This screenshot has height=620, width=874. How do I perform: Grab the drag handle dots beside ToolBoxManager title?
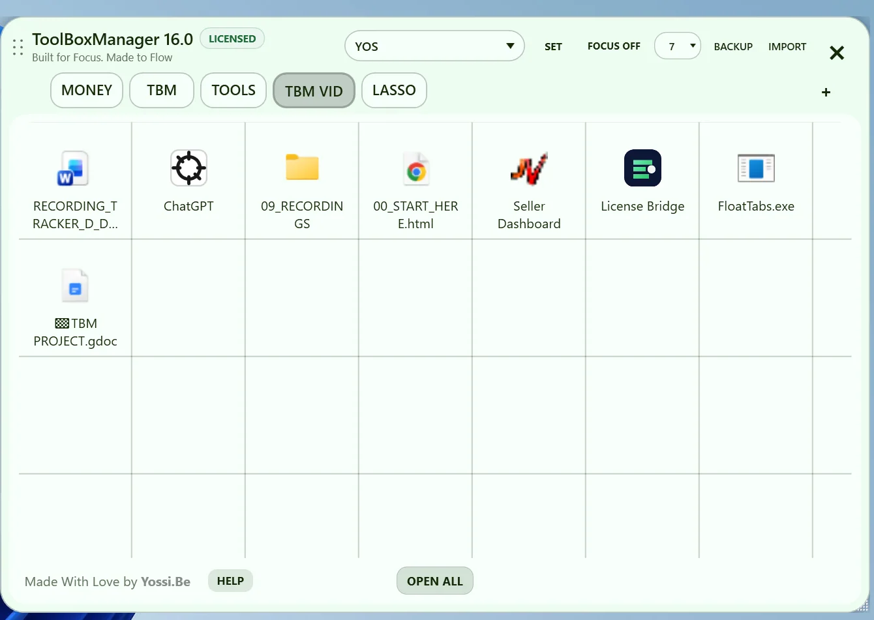coord(18,47)
